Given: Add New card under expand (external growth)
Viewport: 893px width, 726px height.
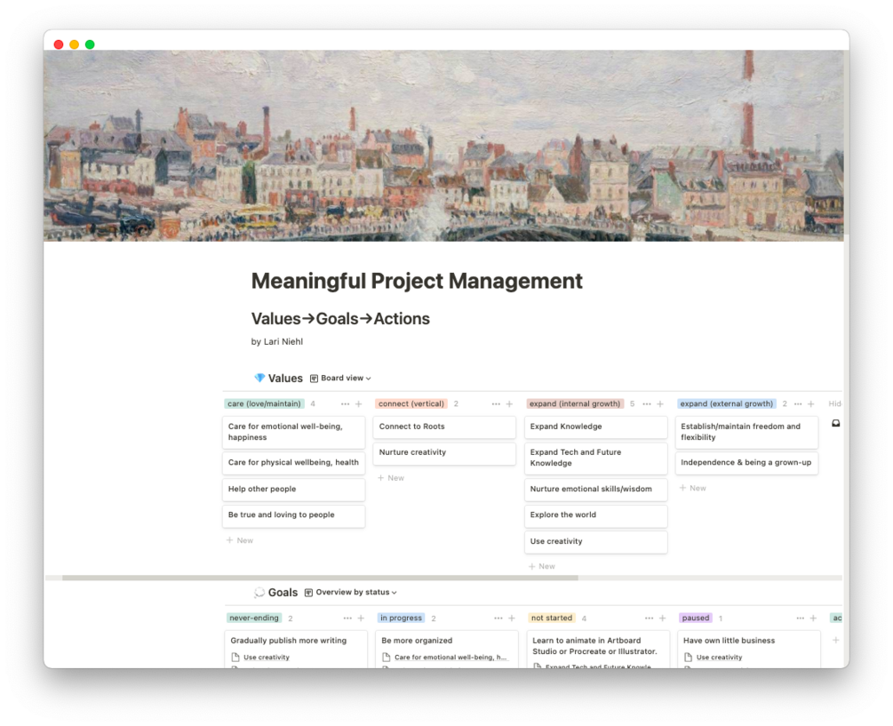Looking at the screenshot, I should (692, 488).
